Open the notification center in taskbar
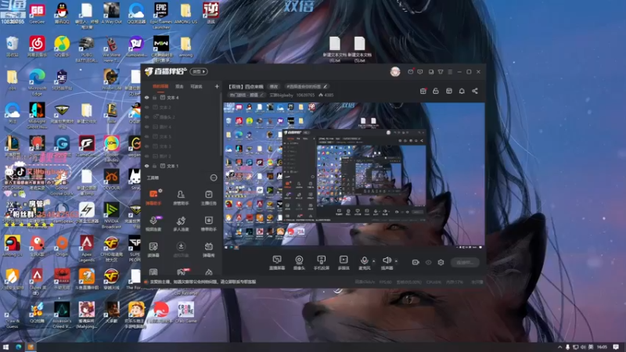The width and height of the screenshot is (626, 352). [x=616, y=347]
